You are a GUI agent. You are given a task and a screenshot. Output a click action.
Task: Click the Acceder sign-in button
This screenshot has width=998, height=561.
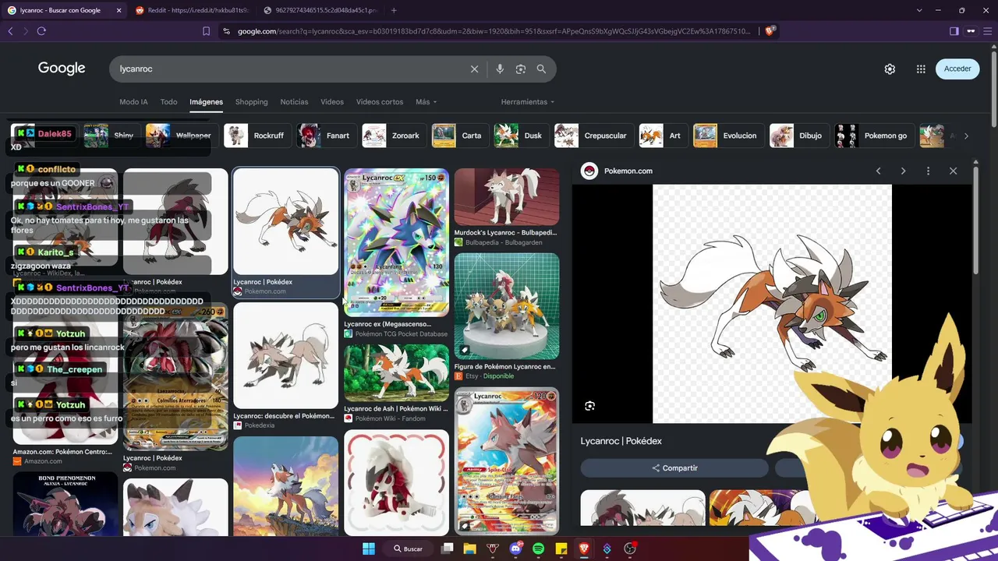(x=957, y=69)
